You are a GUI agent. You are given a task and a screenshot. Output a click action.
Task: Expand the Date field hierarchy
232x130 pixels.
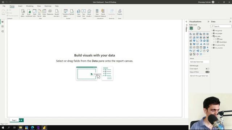[x=214, y=39]
